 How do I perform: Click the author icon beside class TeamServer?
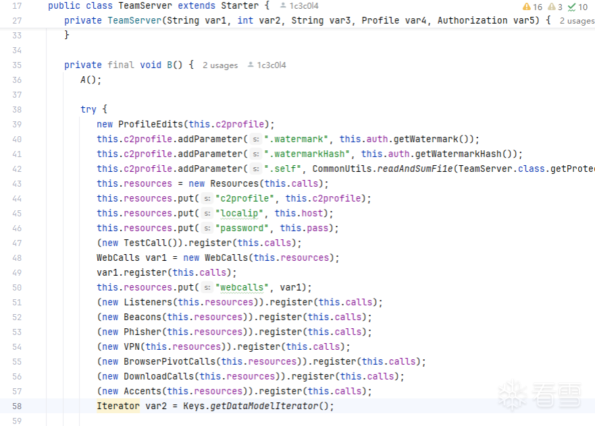[284, 6]
